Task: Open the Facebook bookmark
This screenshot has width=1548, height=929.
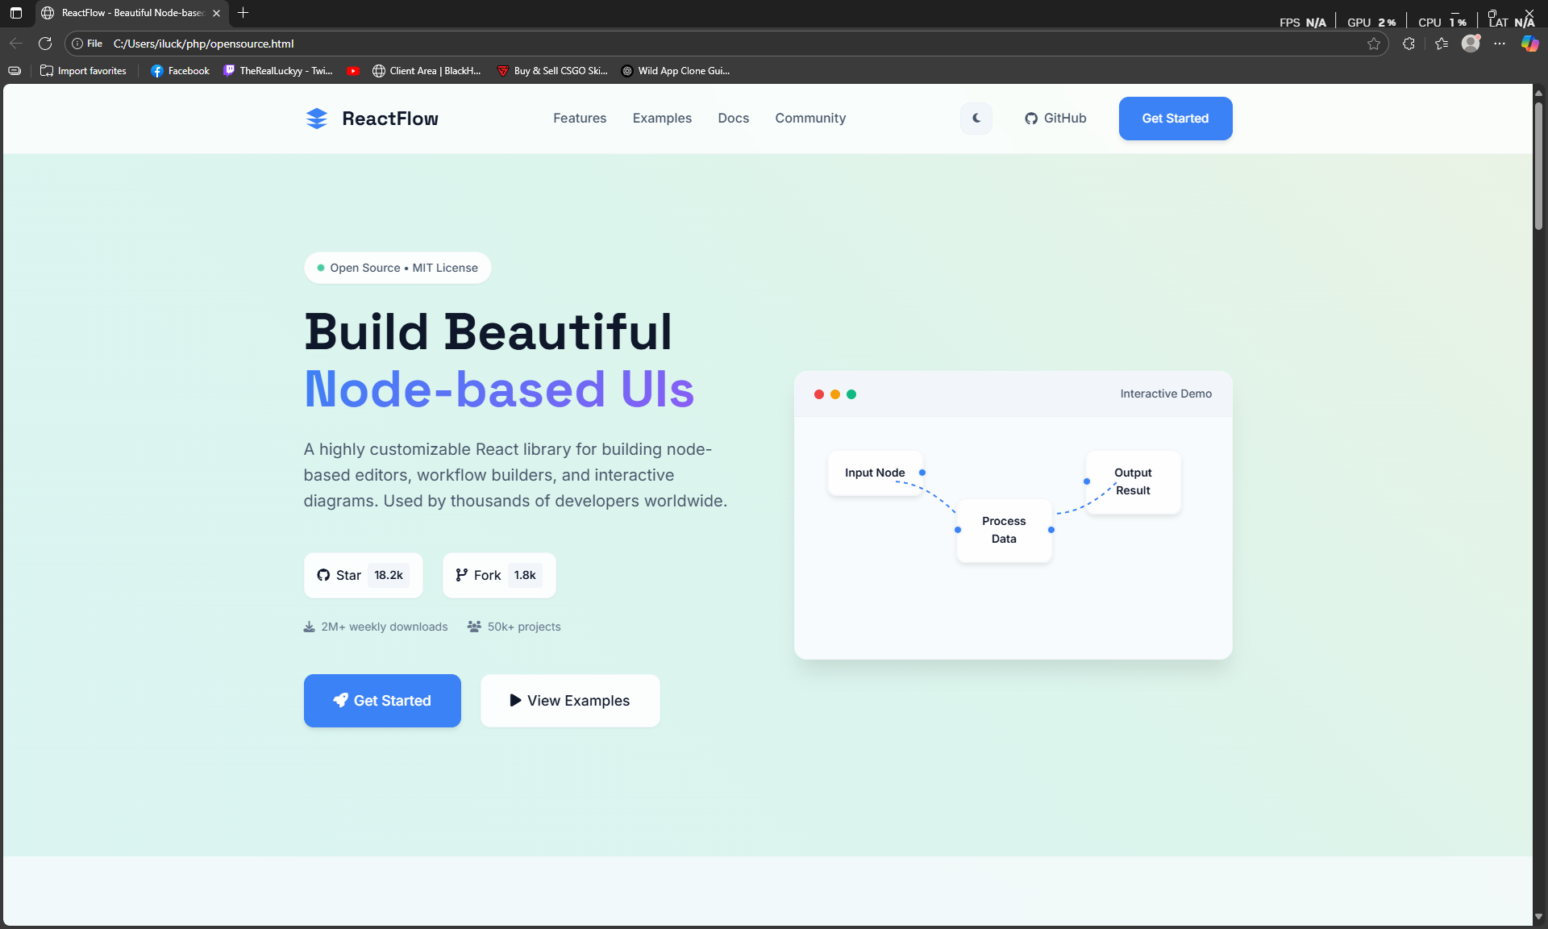Action: pos(180,71)
